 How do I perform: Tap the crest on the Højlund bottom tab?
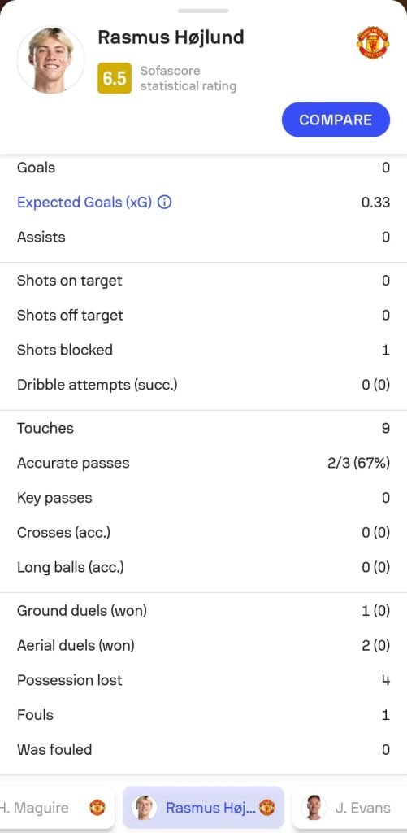pyautogui.click(x=267, y=808)
